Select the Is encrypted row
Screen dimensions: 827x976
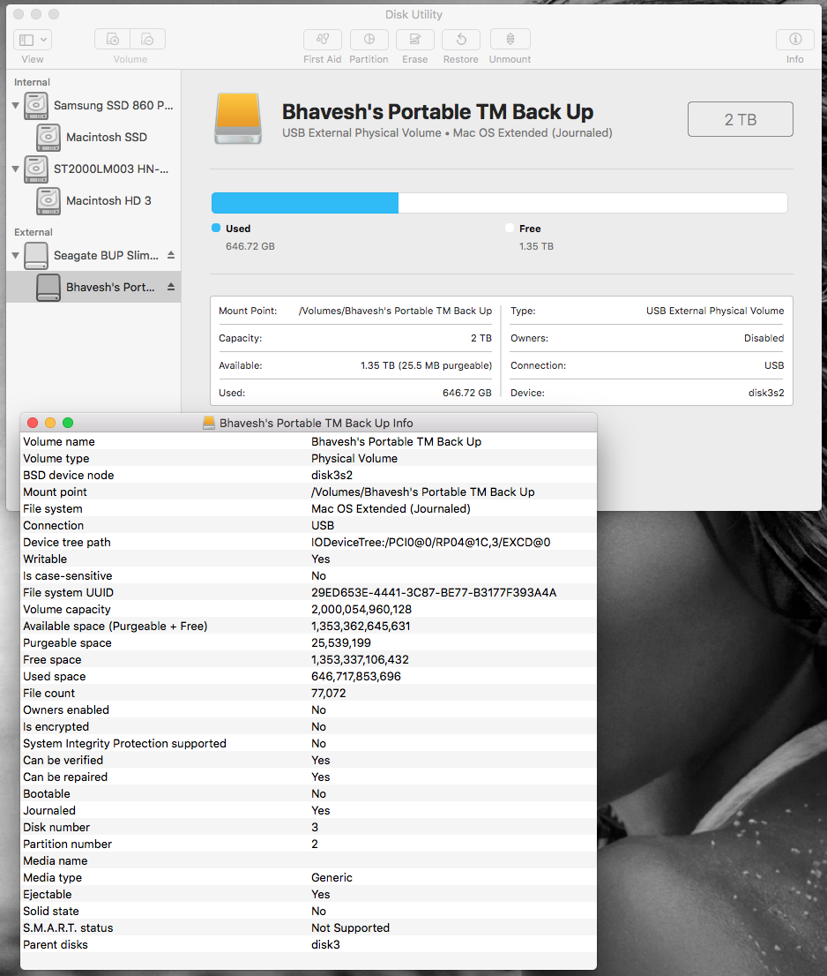pos(309,726)
